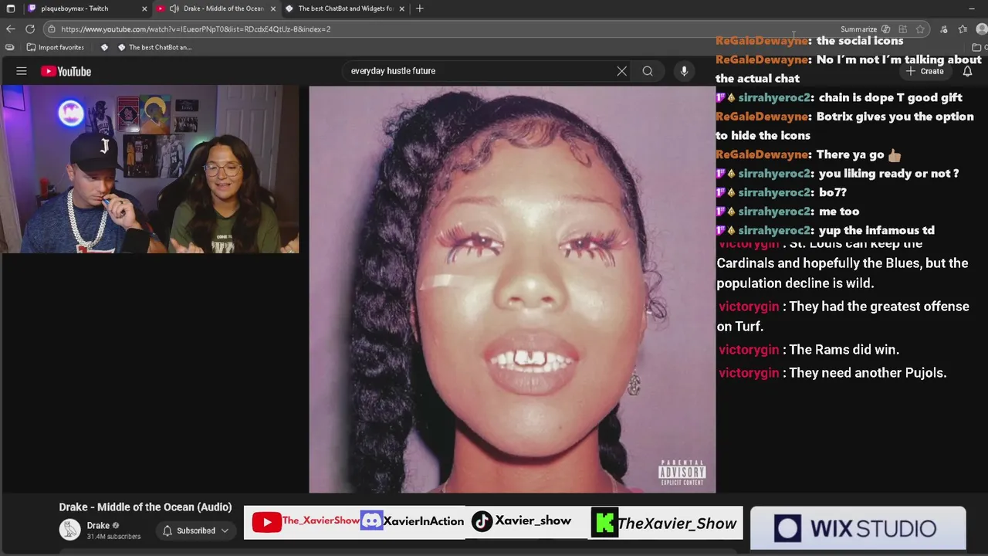
Task: Open the tab actions menu icon
Action: [x=10, y=8]
